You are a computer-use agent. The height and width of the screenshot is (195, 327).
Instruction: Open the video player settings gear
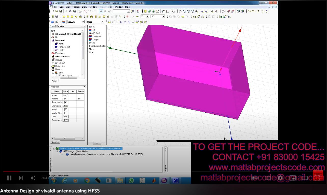coord(280,178)
